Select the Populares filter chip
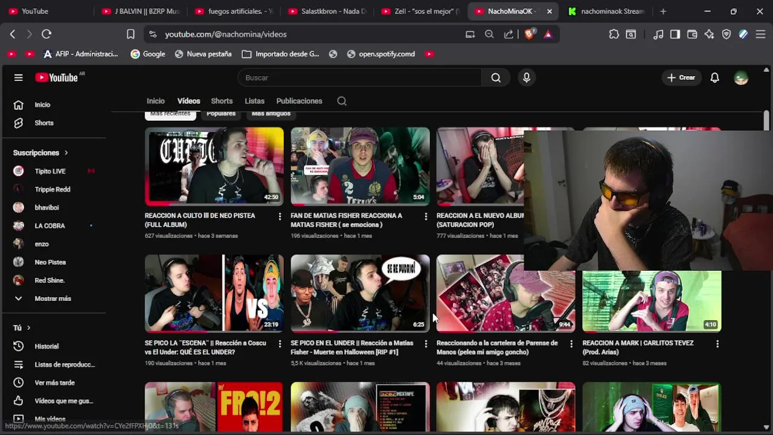This screenshot has height=435, width=773. coord(221,114)
